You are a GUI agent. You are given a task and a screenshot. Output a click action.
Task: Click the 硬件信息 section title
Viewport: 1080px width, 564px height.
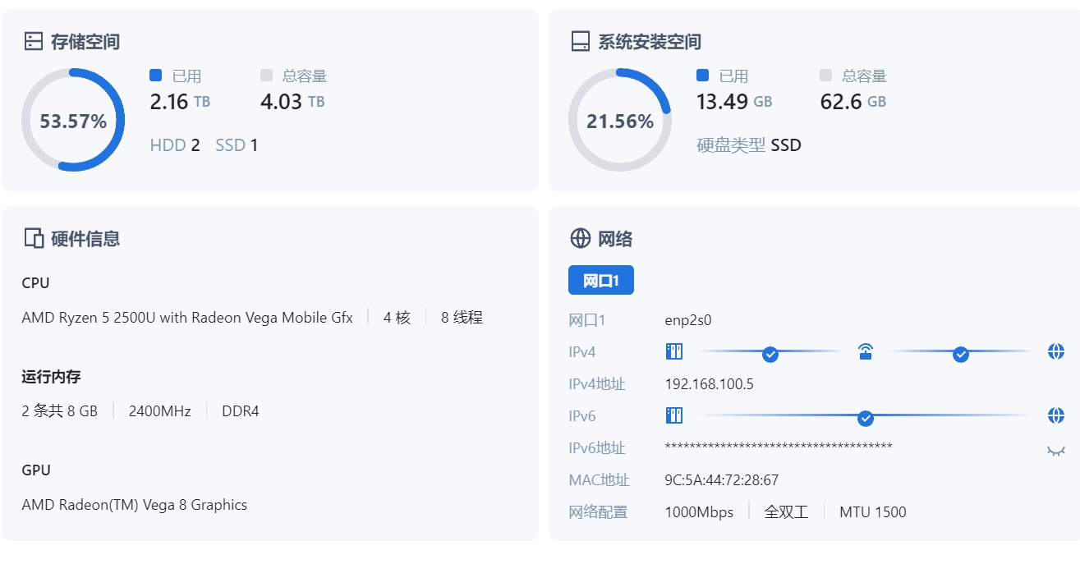click(x=85, y=239)
